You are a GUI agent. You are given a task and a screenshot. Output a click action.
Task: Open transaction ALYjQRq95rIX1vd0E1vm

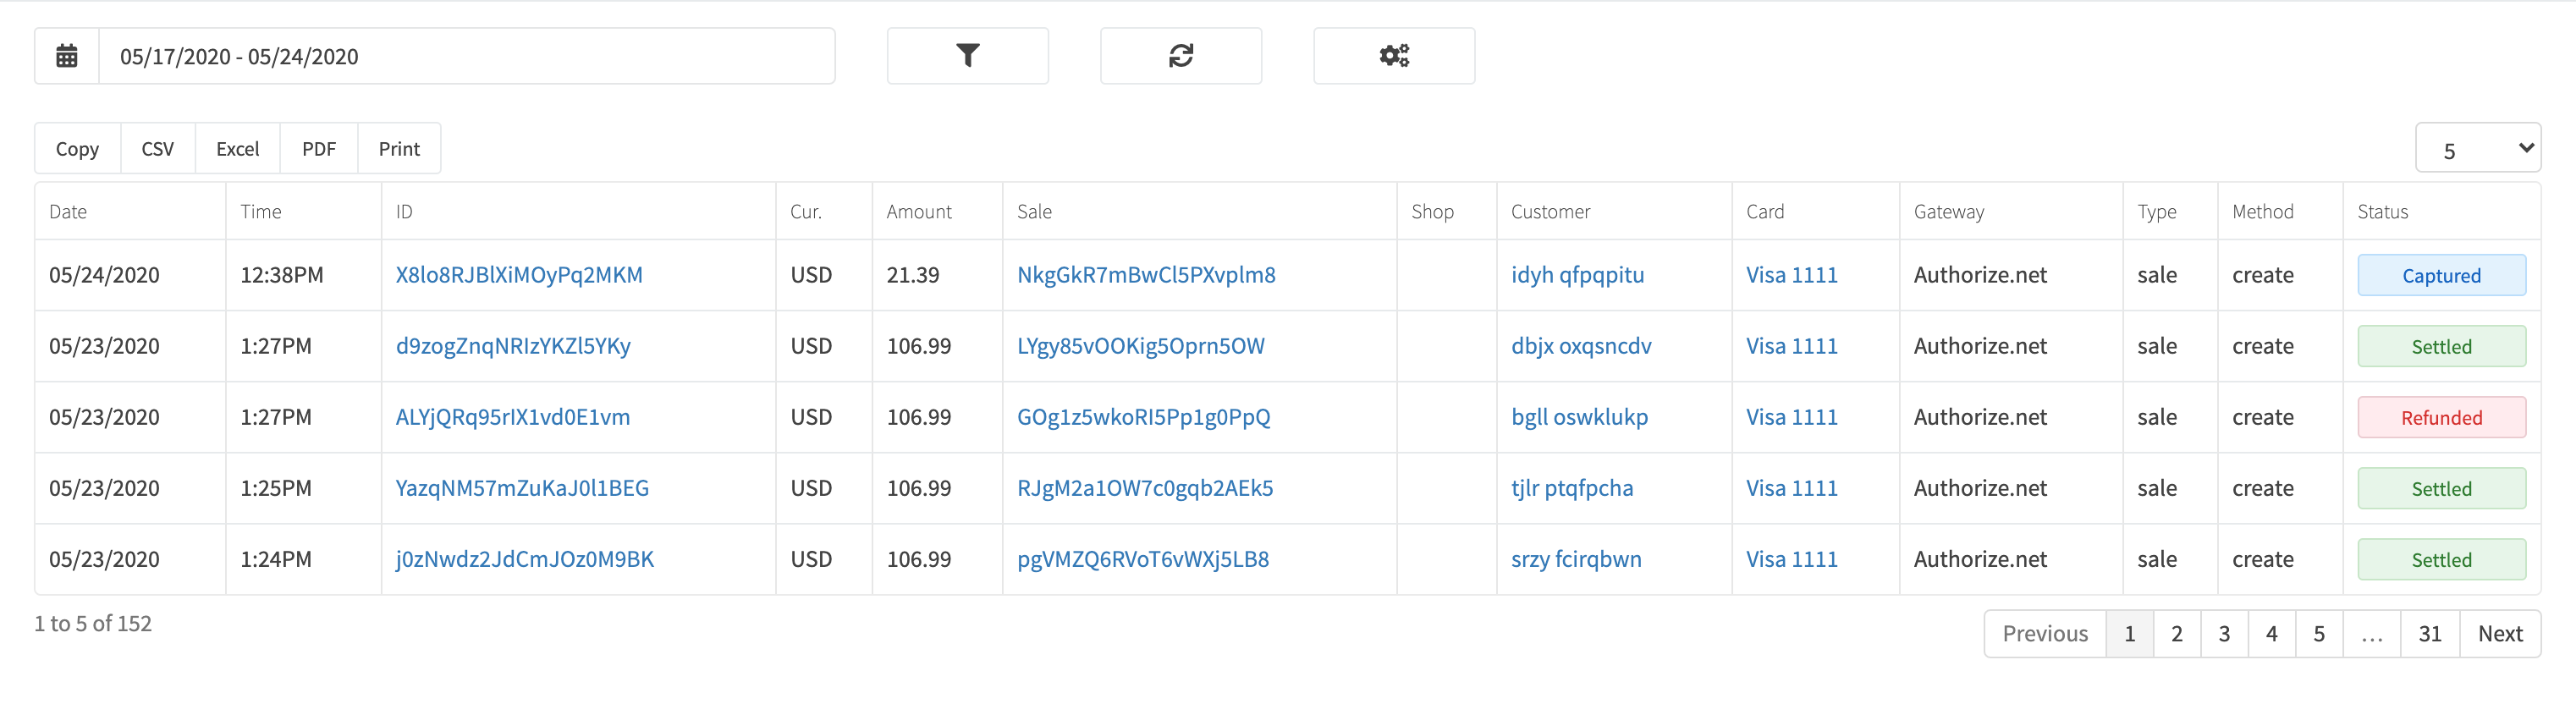(513, 417)
